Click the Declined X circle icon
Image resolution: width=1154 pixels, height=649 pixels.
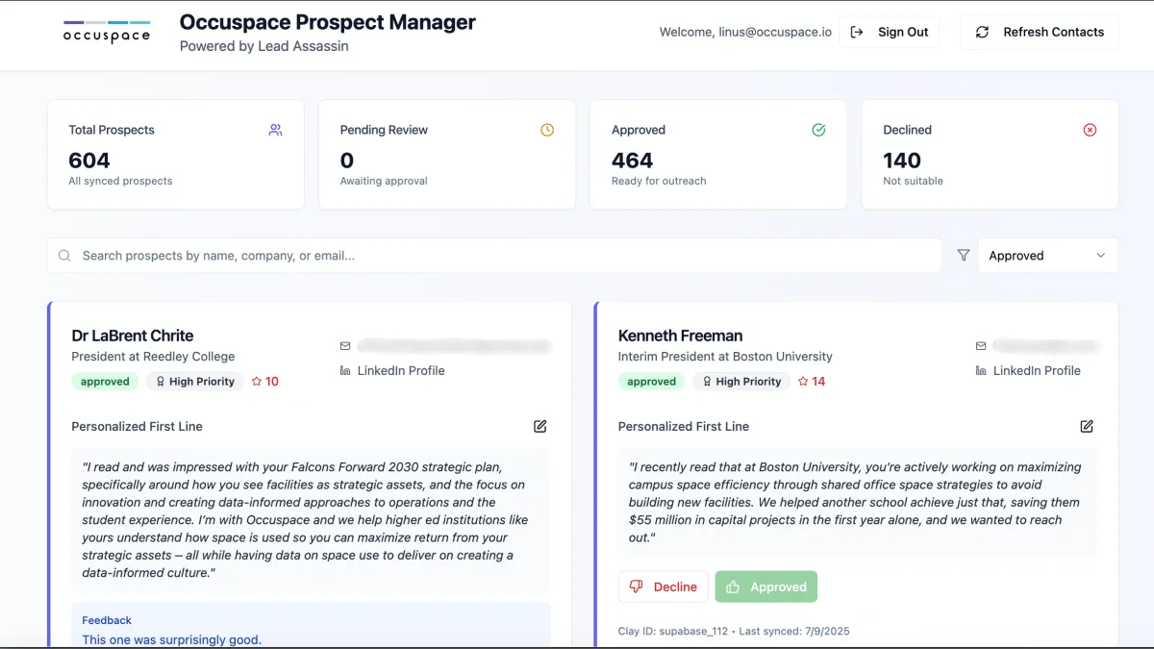1090,130
